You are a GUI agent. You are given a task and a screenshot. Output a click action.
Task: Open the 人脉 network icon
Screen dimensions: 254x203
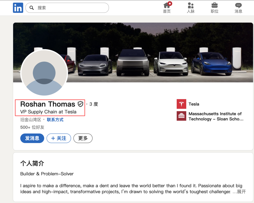click(x=191, y=6)
